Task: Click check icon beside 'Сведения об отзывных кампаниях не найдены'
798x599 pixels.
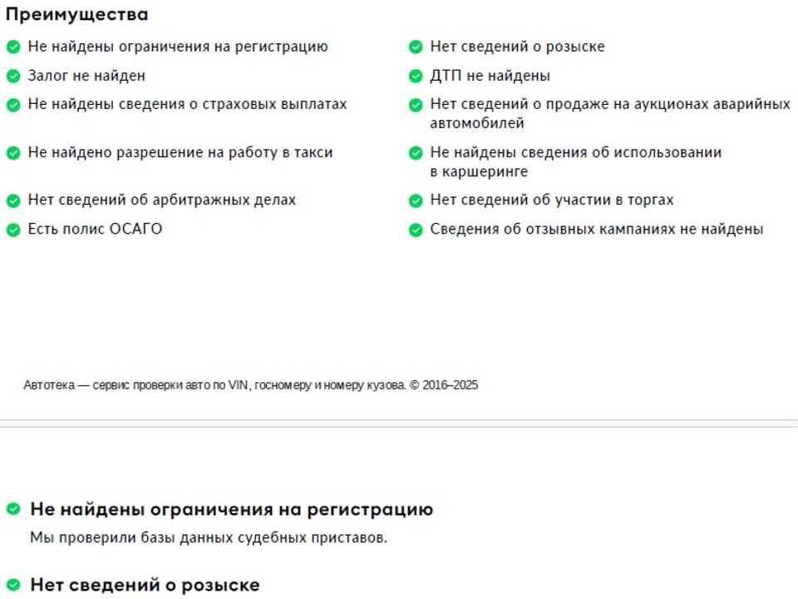Action: tap(416, 230)
